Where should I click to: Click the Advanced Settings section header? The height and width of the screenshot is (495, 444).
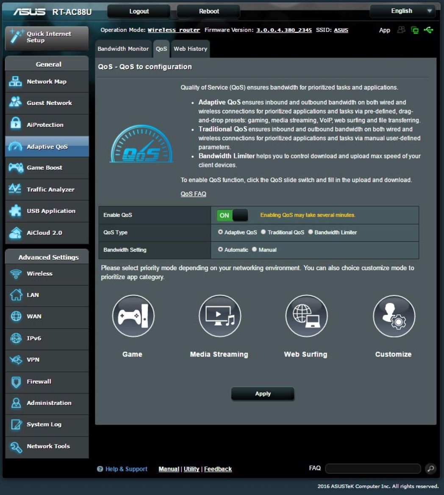click(47, 257)
